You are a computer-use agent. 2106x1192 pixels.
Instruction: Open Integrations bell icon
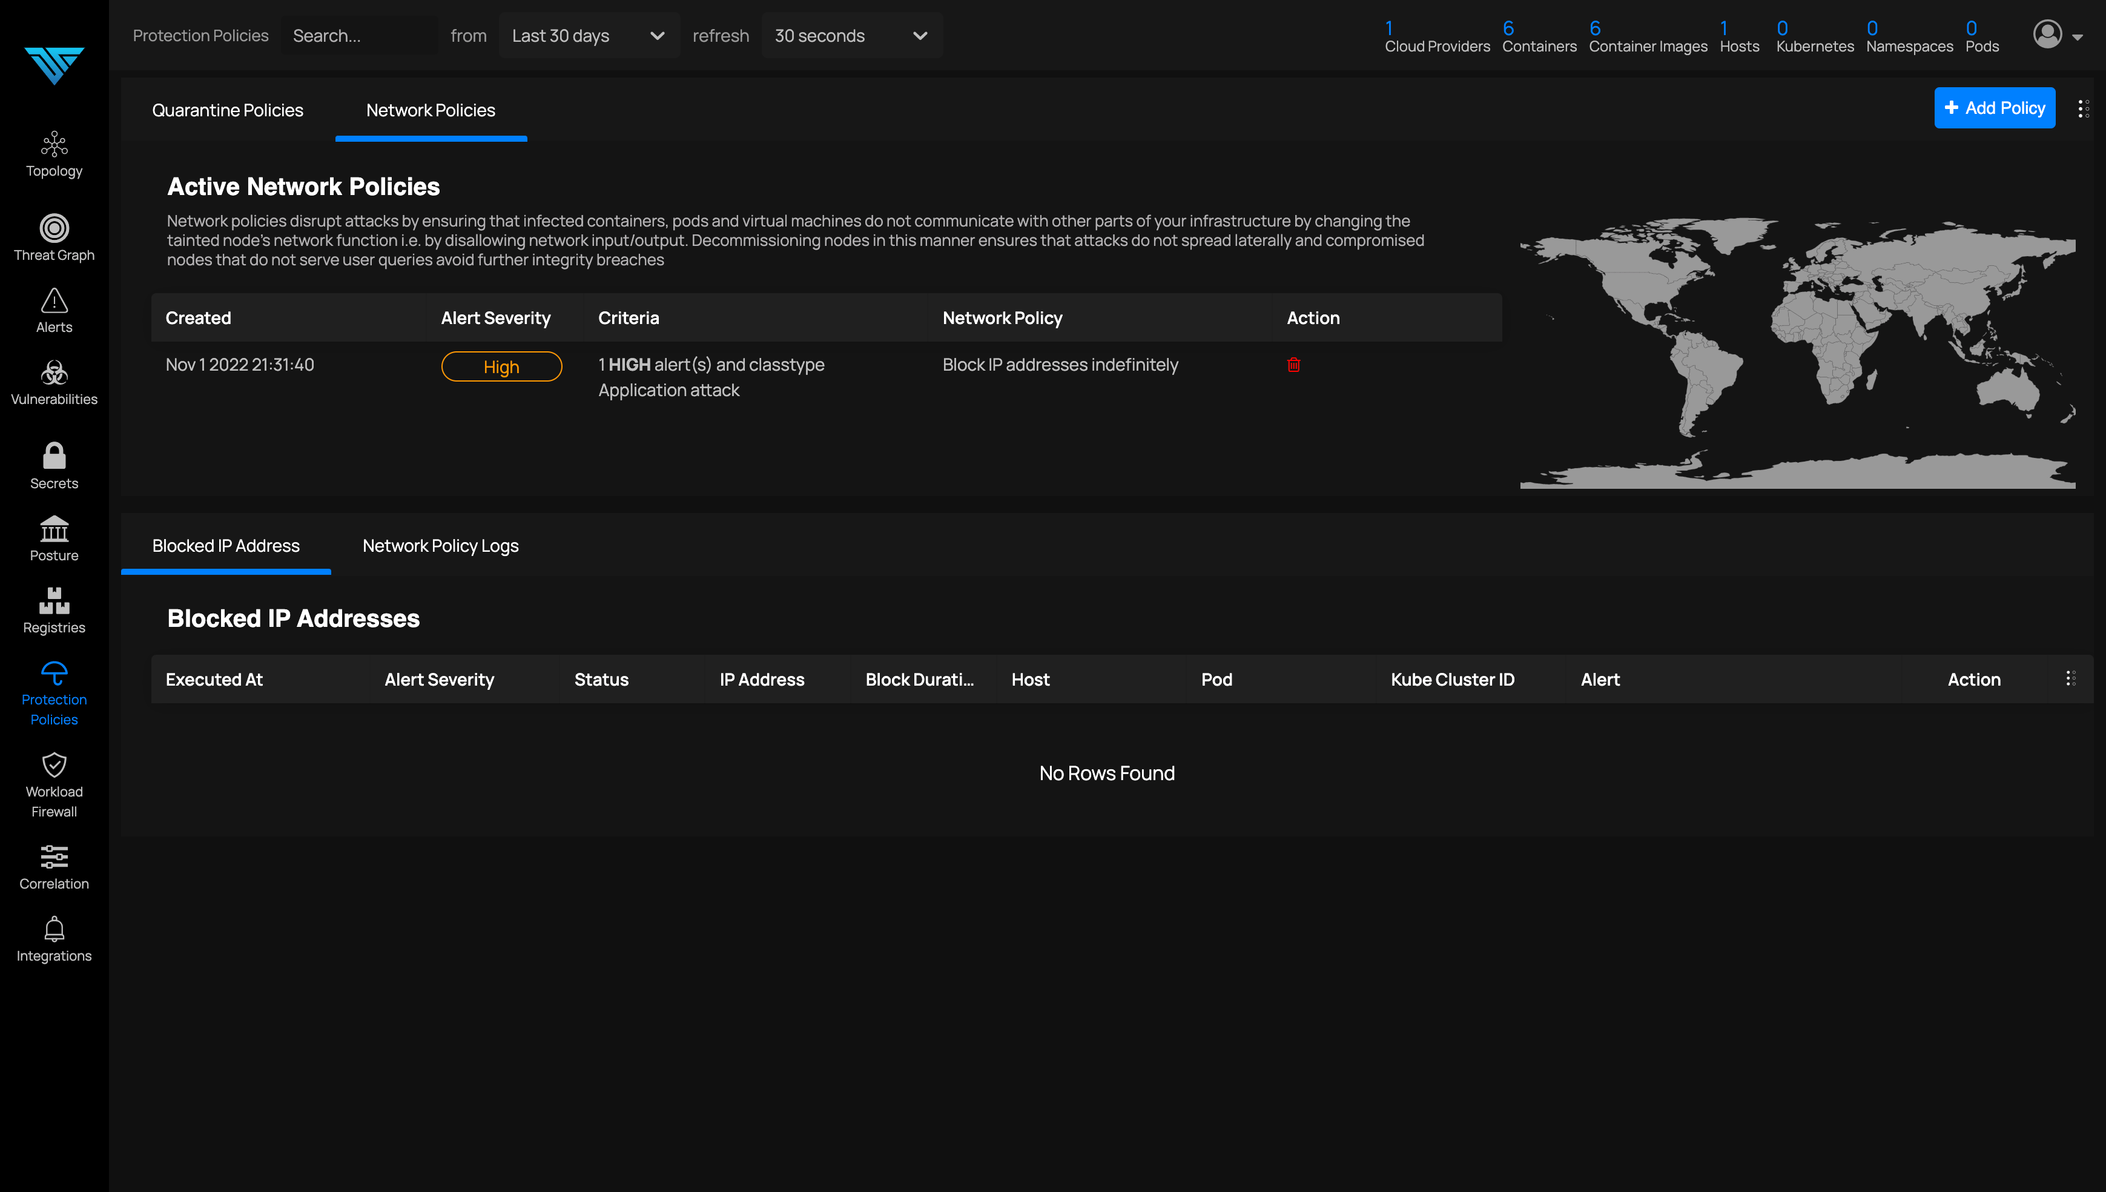click(54, 929)
